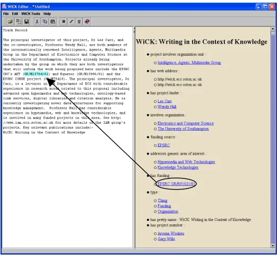Click the WiCK Editor title bar app icon
280x255 pixels.
tap(4, 6)
